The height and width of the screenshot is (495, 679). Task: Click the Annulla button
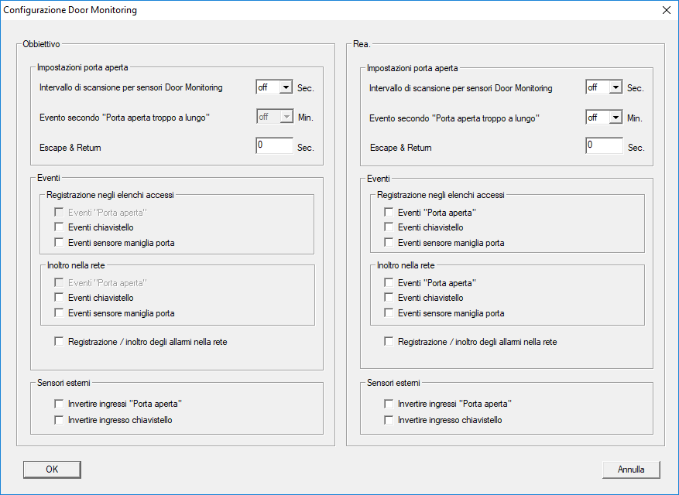pos(631,469)
